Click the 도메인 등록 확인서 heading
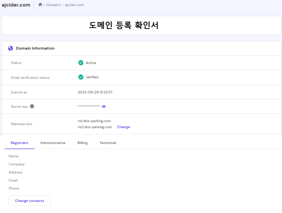 click(124, 25)
